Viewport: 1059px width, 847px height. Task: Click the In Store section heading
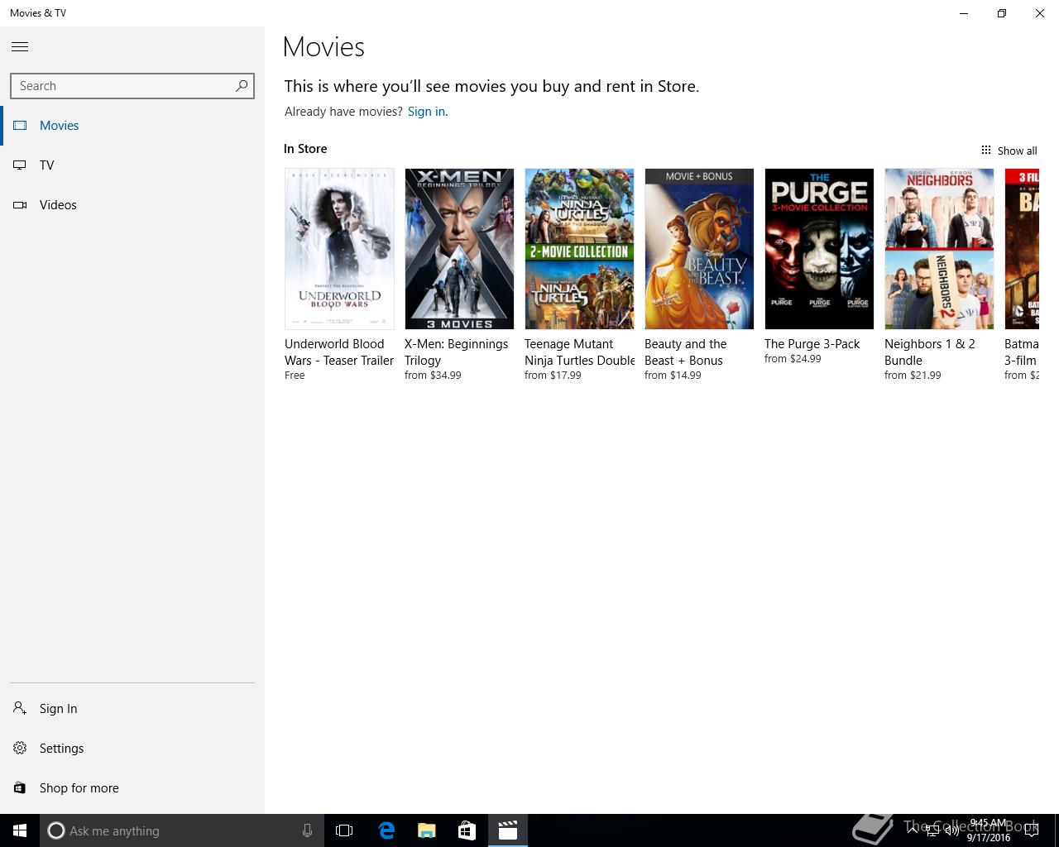pos(305,149)
